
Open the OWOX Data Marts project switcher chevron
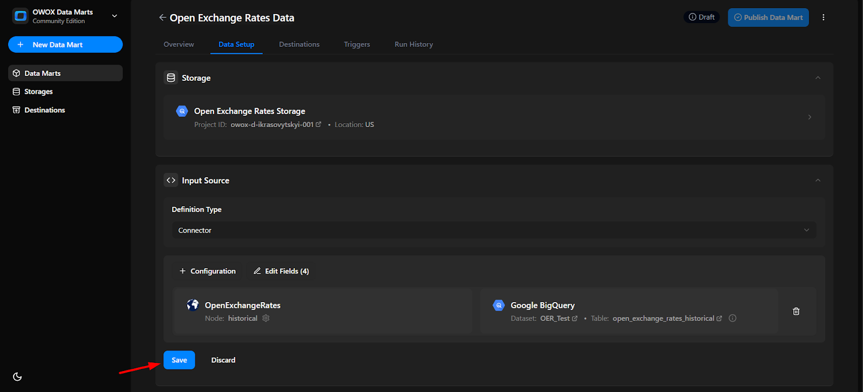click(114, 16)
